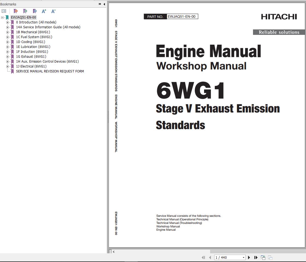Go to the next page

(x=249, y=258)
